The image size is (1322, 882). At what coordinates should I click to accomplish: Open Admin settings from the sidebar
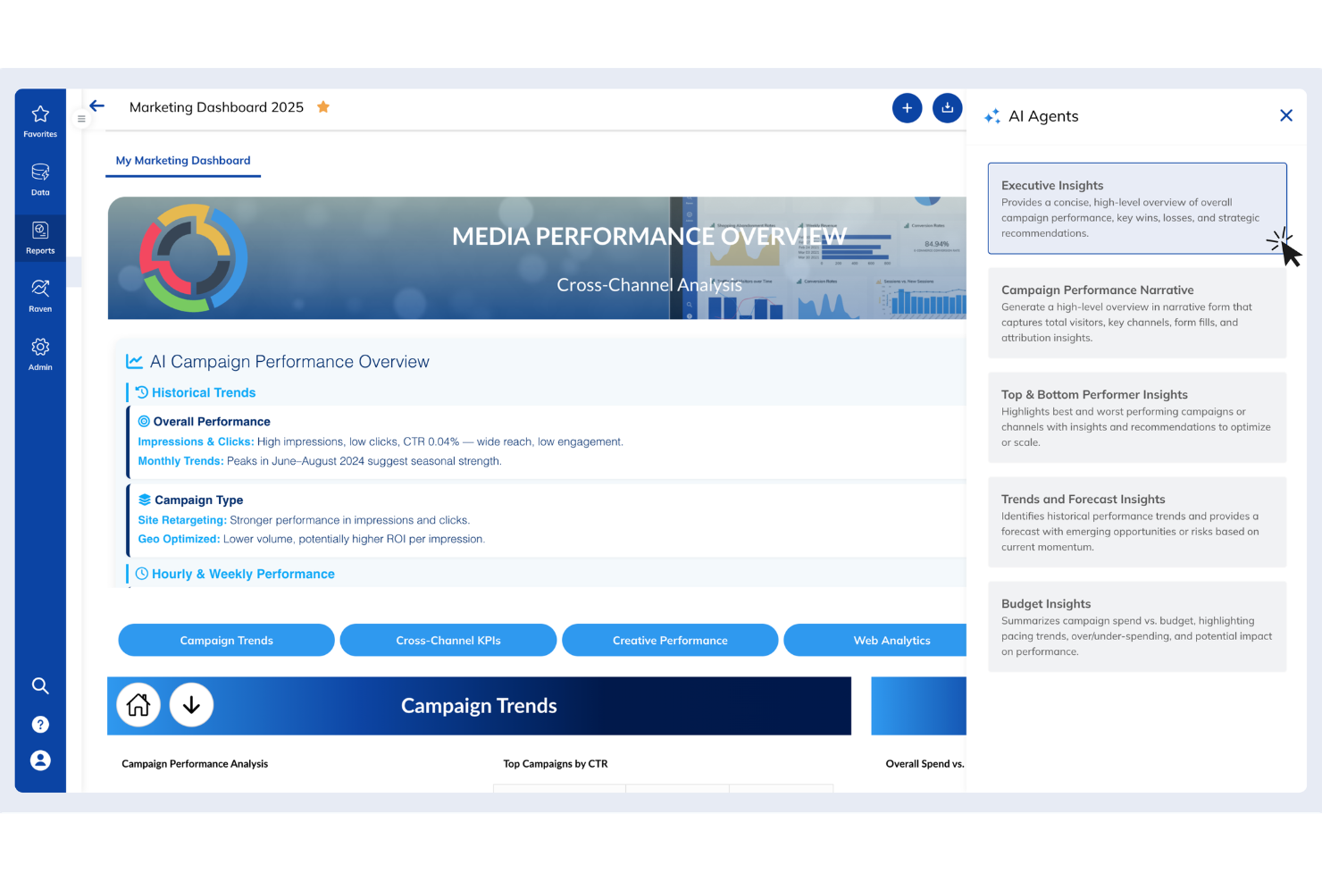[x=40, y=353]
